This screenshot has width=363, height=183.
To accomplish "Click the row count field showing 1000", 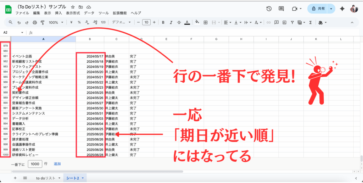I will coord(35,164).
